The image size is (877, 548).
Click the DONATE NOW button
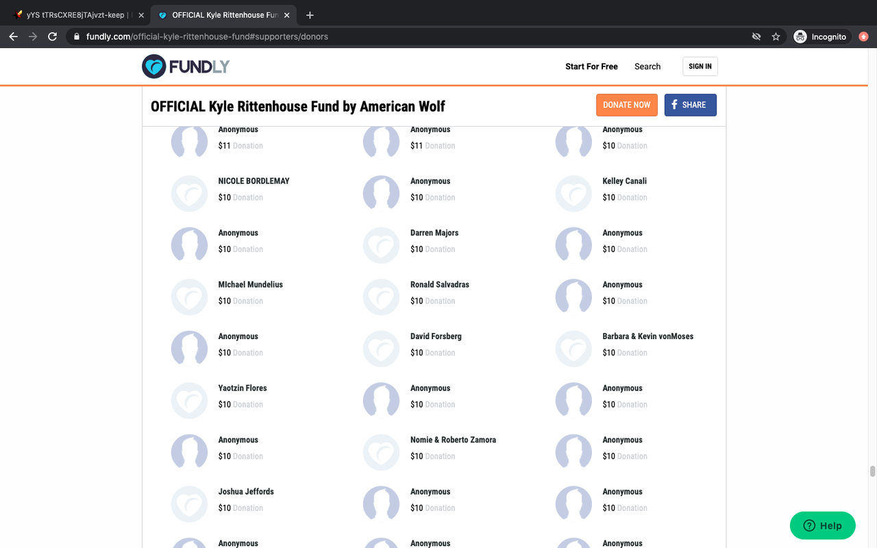pyautogui.click(x=627, y=105)
